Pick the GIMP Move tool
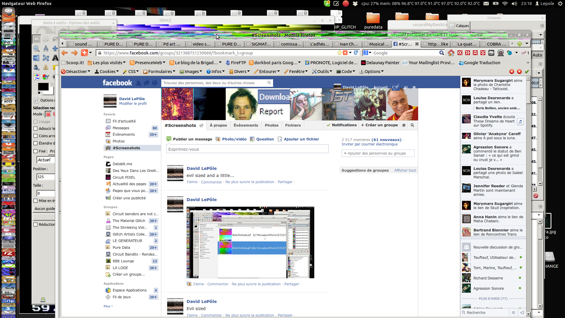Image resolution: width=565 pixels, height=318 pixels. 55,49
